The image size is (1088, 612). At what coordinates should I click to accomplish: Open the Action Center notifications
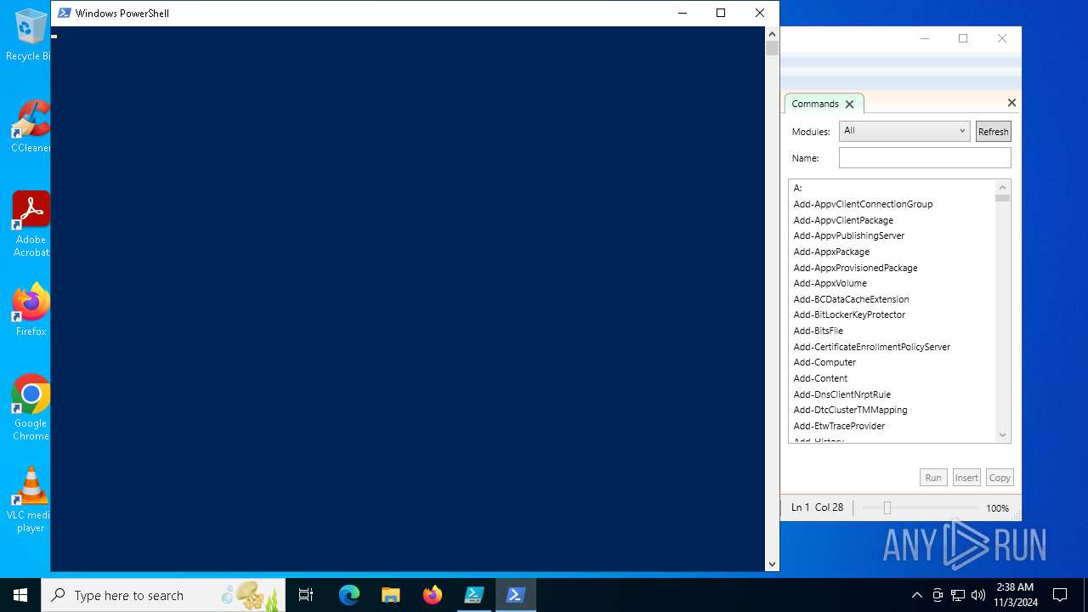pyautogui.click(x=1060, y=595)
